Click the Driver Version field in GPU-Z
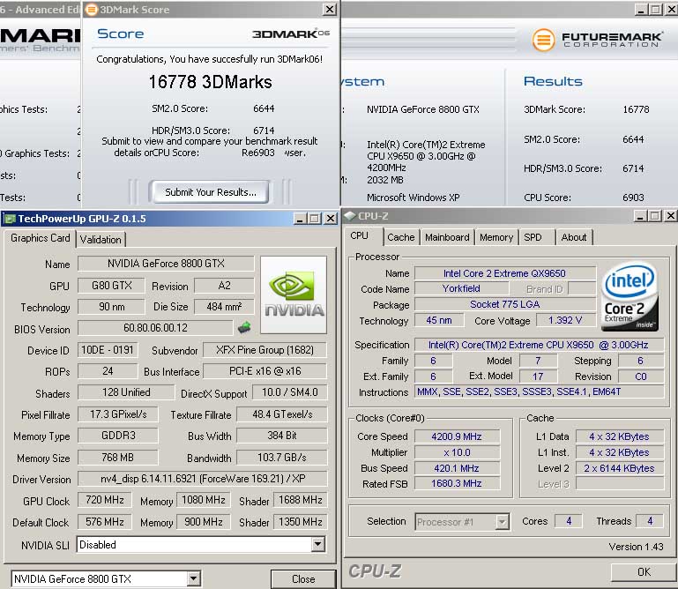 tap(203, 479)
